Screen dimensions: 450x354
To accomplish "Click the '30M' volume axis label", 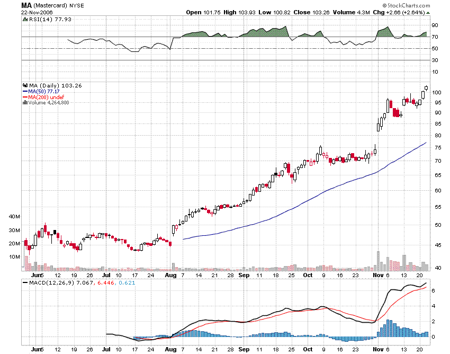I will pyautogui.click(x=14, y=230).
